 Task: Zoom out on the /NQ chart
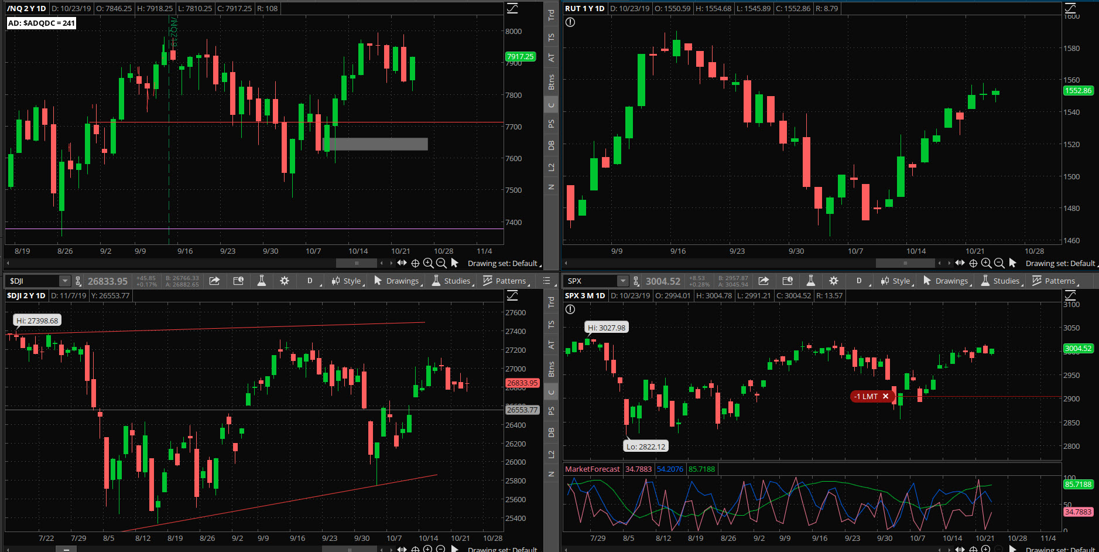tap(441, 263)
